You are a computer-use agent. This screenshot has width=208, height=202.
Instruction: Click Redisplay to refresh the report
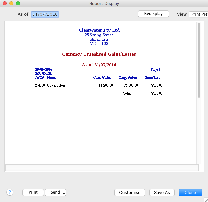[153, 14]
